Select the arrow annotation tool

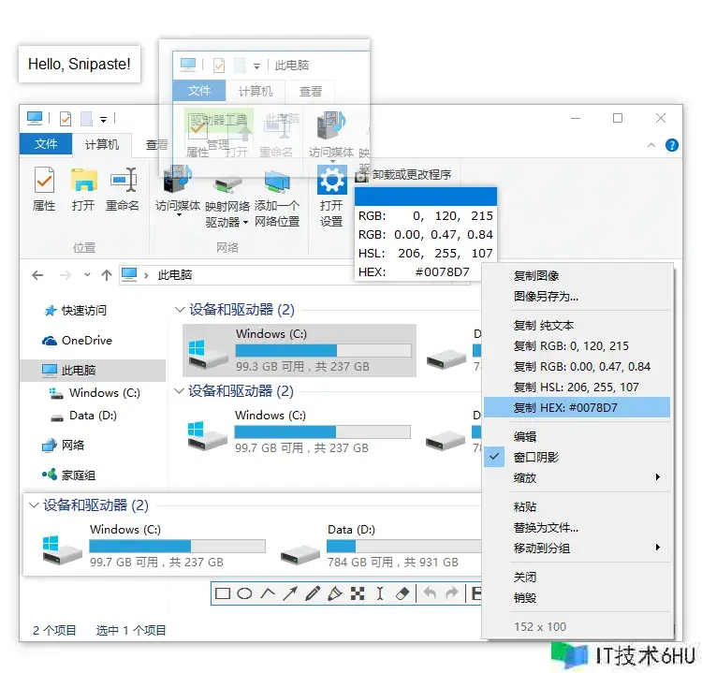(x=290, y=593)
